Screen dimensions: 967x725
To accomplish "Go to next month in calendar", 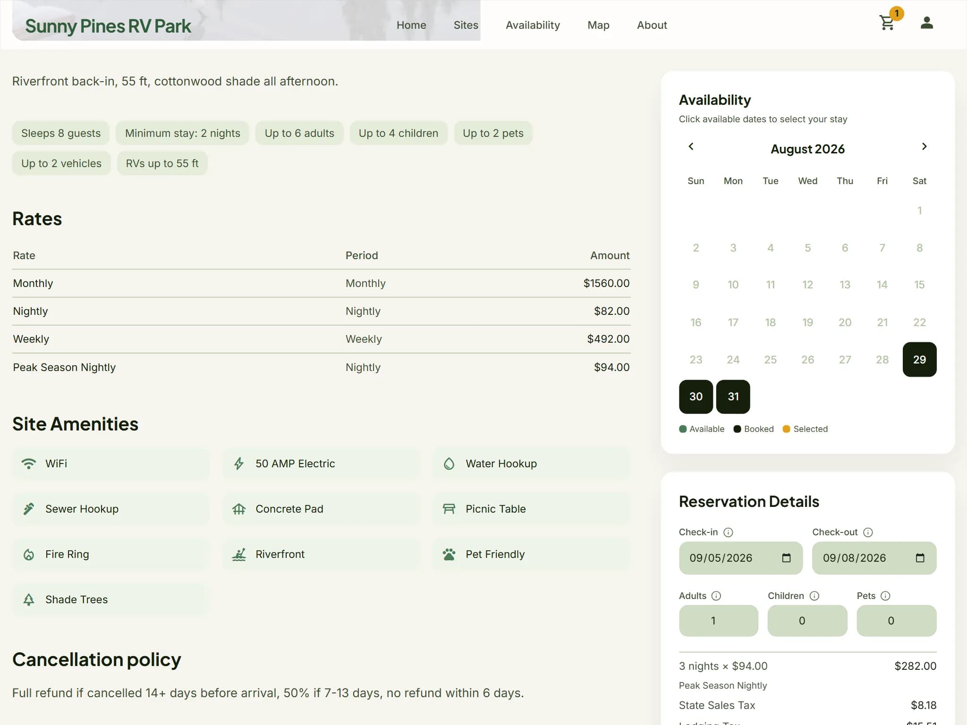I will (x=924, y=146).
